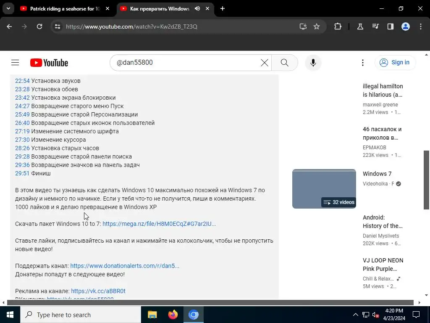Show hidden tray icons chevron

355,315
